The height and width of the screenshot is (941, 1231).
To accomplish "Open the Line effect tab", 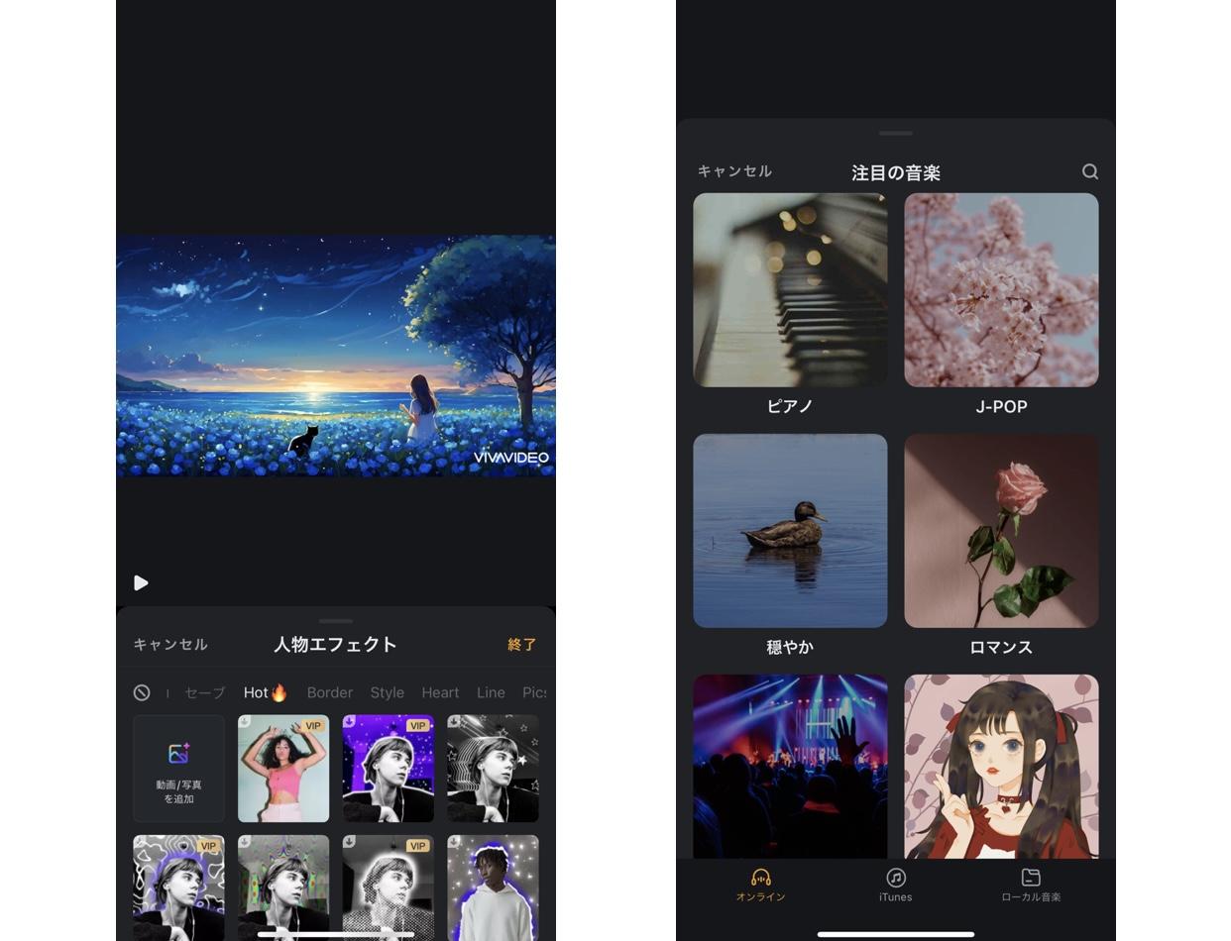I will [491, 692].
